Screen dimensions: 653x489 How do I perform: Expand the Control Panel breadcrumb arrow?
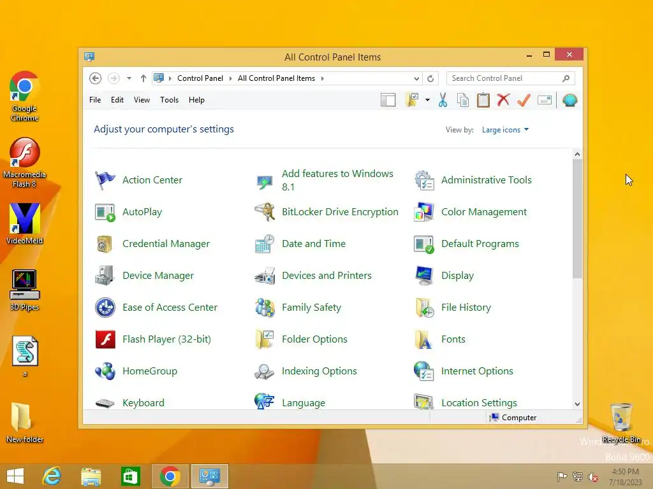[230, 78]
